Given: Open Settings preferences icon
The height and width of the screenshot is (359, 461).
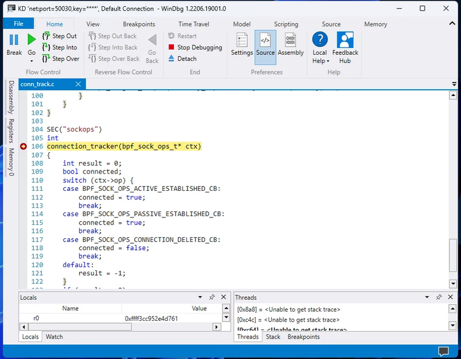Looking at the screenshot, I should tap(242, 40).
